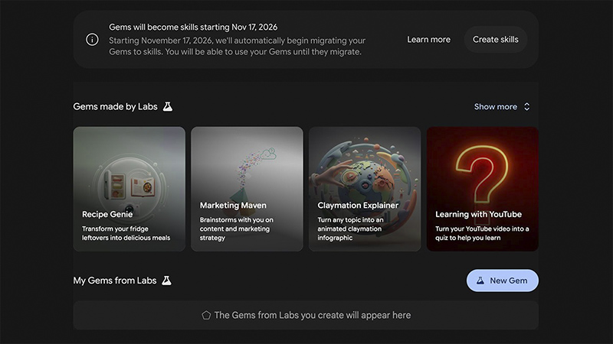Click "The Gems from Labs you create will appear here"

coord(313,315)
